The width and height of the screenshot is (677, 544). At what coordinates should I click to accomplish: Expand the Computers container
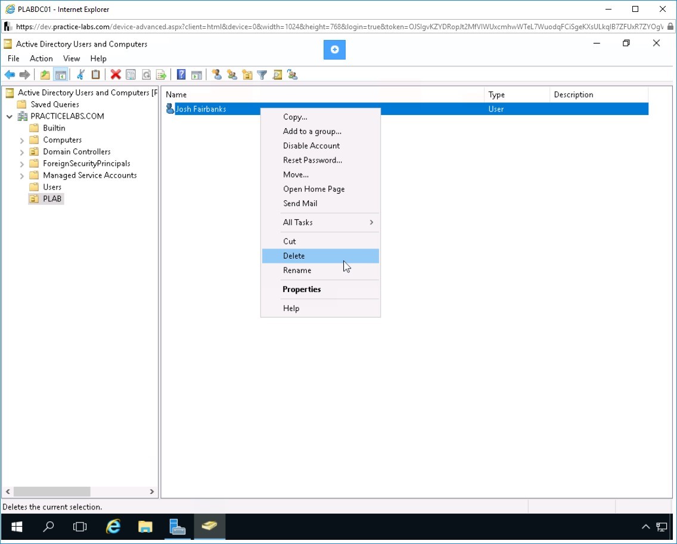point(21,140)
